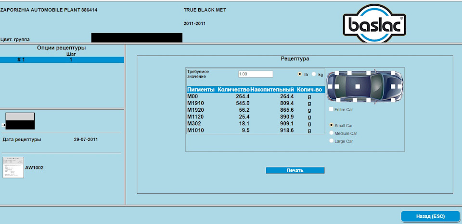The height and width of the screenshot is (224, 462).
Task: Click the recipe date 29-07-2011
Action: 86,140
